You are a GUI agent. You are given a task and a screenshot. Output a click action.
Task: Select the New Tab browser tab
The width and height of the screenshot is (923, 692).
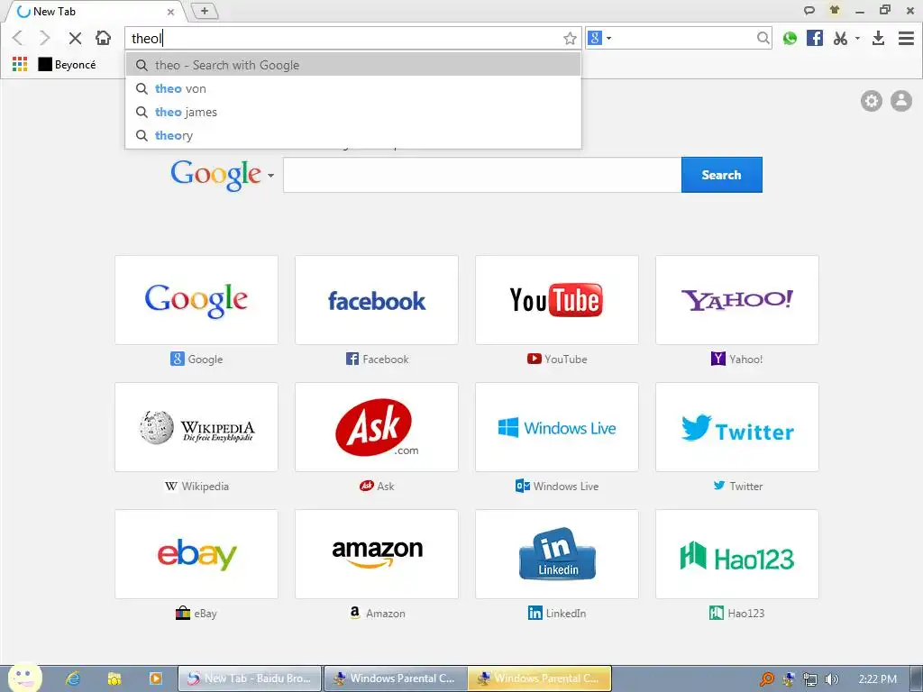[x=94, y=12]
